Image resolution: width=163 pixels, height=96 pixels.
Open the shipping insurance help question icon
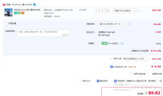(x=123, y=44)
